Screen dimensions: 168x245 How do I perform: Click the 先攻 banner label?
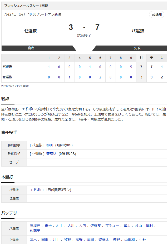point(137,48)
